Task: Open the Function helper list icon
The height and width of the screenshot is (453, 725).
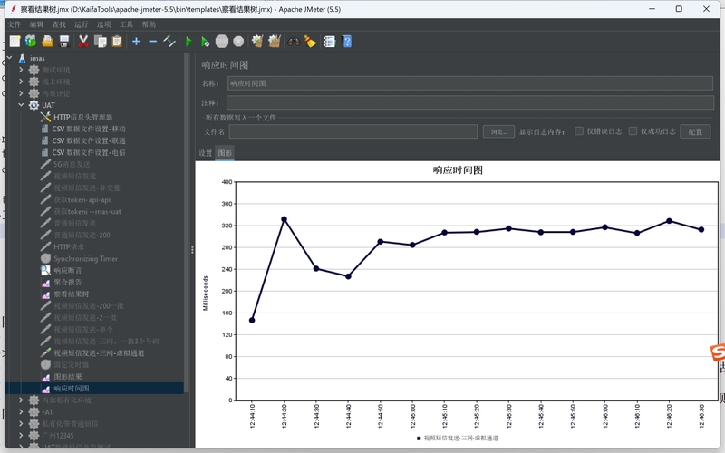Action: 329,42
